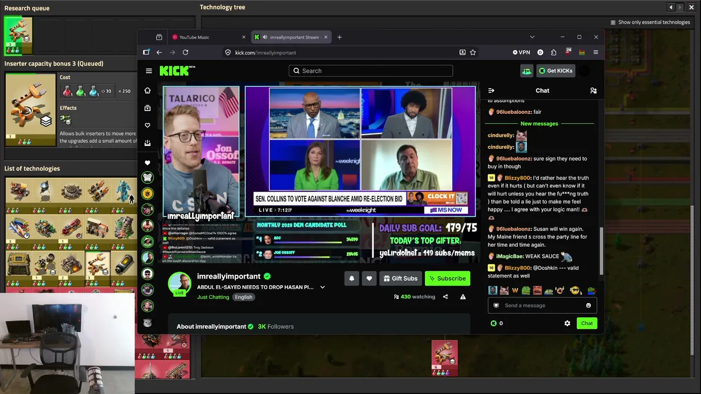This screenshot has height=394, width=701.
Task: Expand the stream title description
Action: coord(323,287)
